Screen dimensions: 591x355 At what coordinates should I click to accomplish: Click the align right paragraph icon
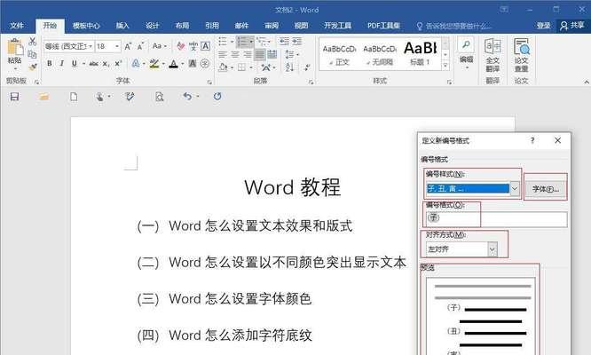(248, 55)
